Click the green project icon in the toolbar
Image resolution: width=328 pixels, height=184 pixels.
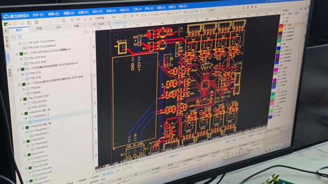pyautogui.click(x=6, y=24)
